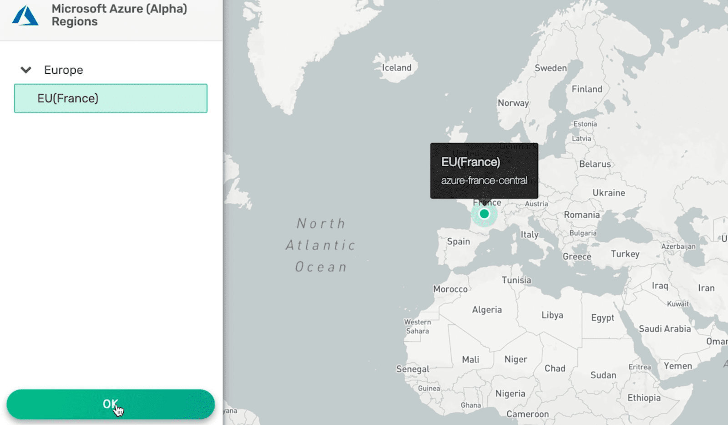
Task: Click the Morocco label on the map
Action: click(450, 289)
